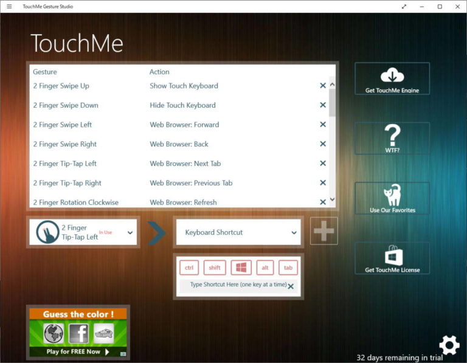
Task: Open the Keyboard Shortcut action dropdown
Action: click(x=238, y=232)
